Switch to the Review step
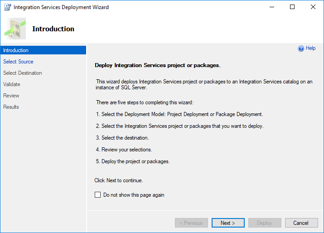Image resolution: width=324 pixels, height=233 pixels. click(11, 96)
